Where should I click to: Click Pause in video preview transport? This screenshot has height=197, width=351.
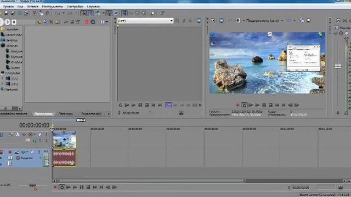264,105
